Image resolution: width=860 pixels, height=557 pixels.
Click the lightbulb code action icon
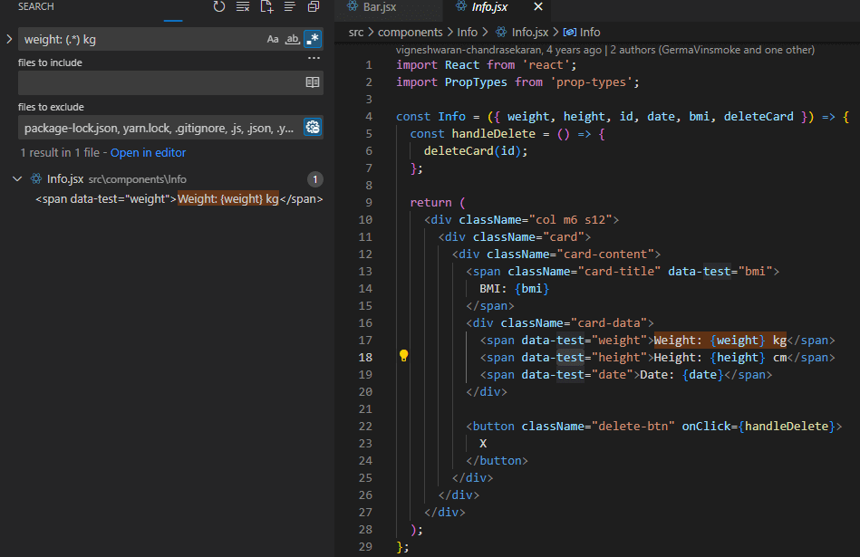(404, 357)
